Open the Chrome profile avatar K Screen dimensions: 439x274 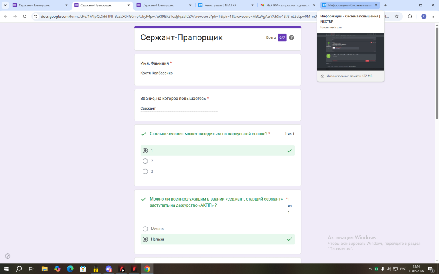click(x=424, y=17)
